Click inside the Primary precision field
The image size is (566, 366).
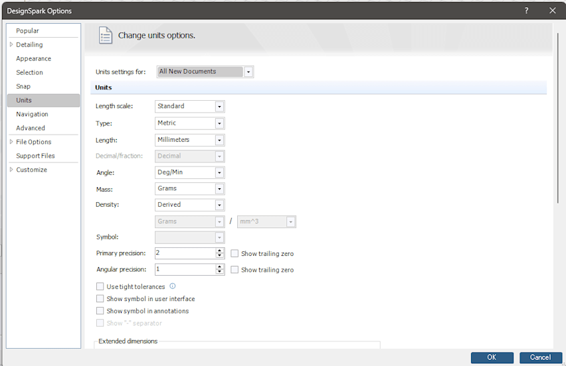click(185, 253)
